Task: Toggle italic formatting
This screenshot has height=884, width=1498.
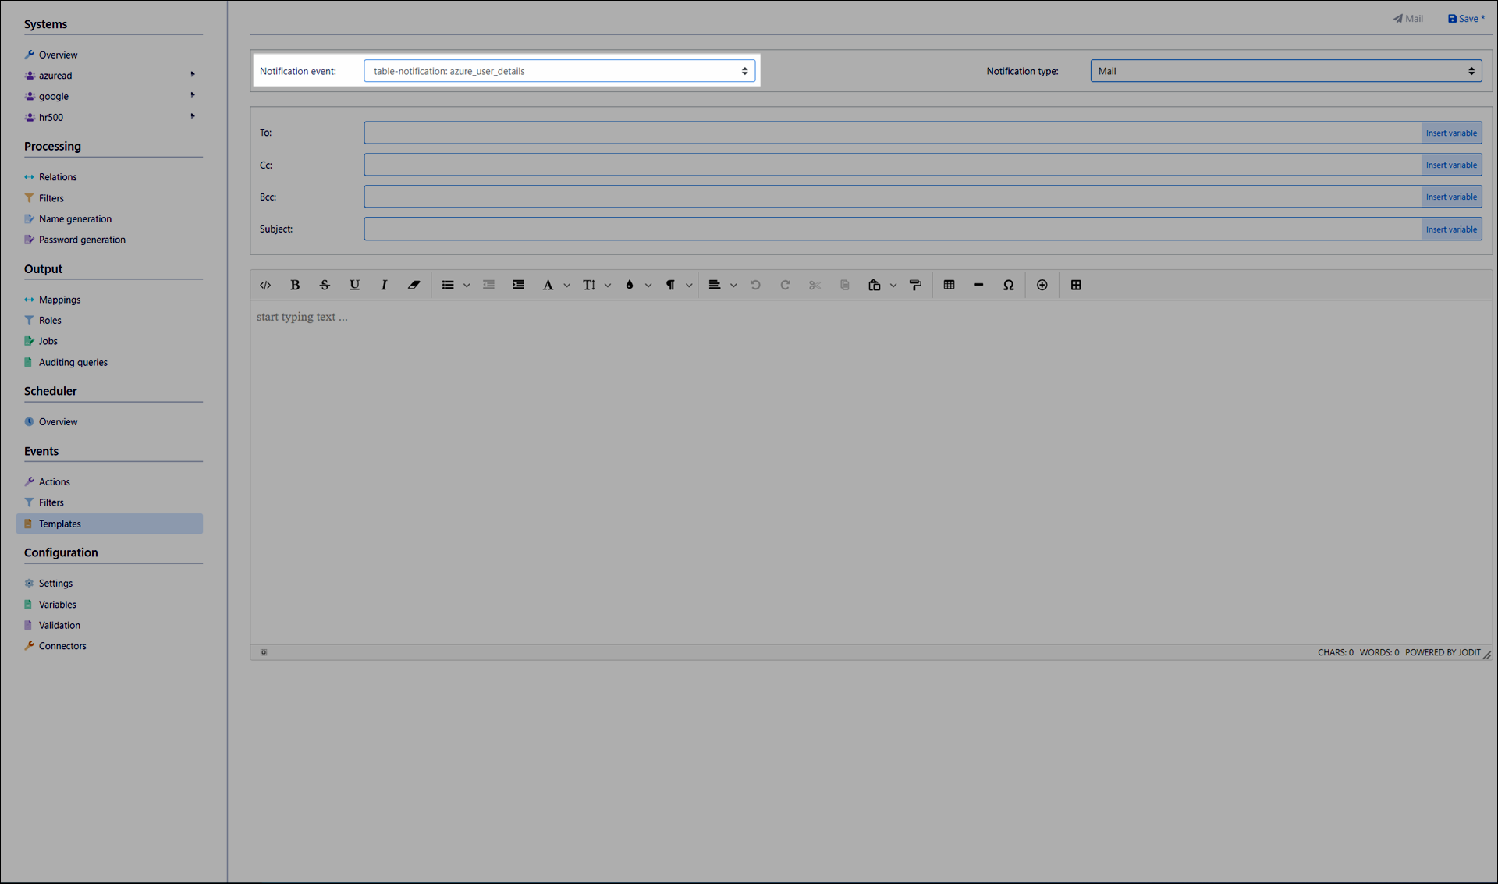Action: coord(384,286)
